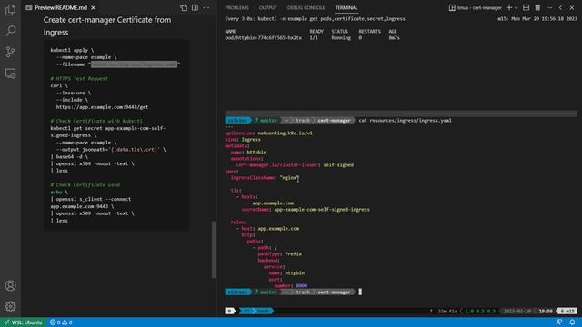The image size is (582, 327).
Task: Open the terminal panel ellipsis views menu
Action: (x=549, y=8)
